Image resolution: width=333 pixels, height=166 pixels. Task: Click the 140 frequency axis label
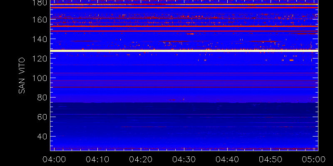point(40,39)
